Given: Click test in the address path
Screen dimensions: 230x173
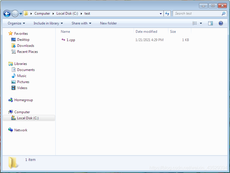Looking at the screenshot, I should tap(87, 14).
